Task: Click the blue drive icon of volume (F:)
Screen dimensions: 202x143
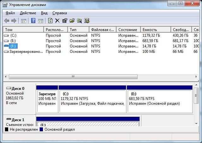Action: click(6, 46)
